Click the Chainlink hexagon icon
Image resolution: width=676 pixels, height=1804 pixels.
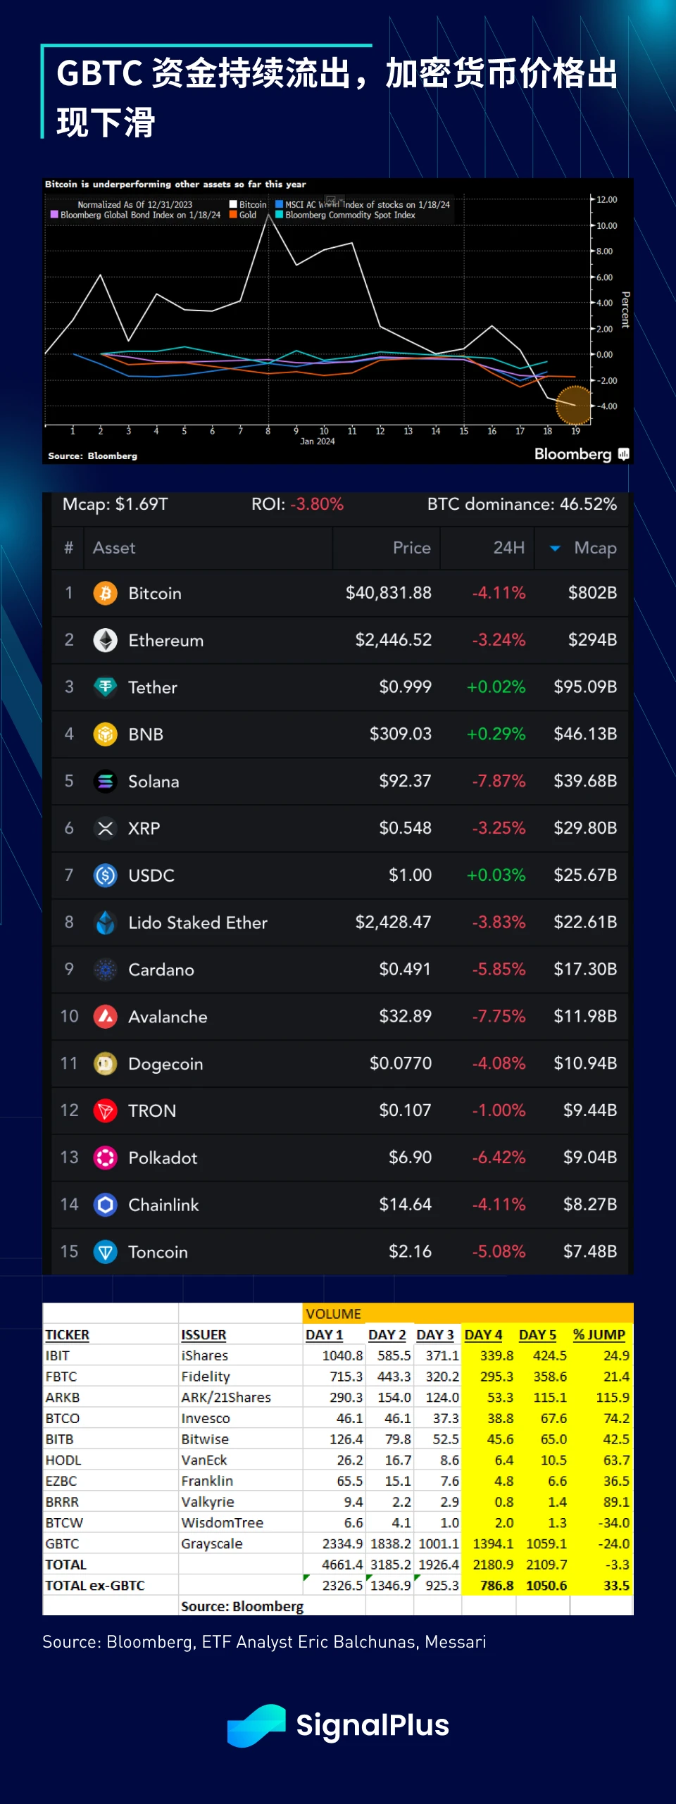point(106,1205)
